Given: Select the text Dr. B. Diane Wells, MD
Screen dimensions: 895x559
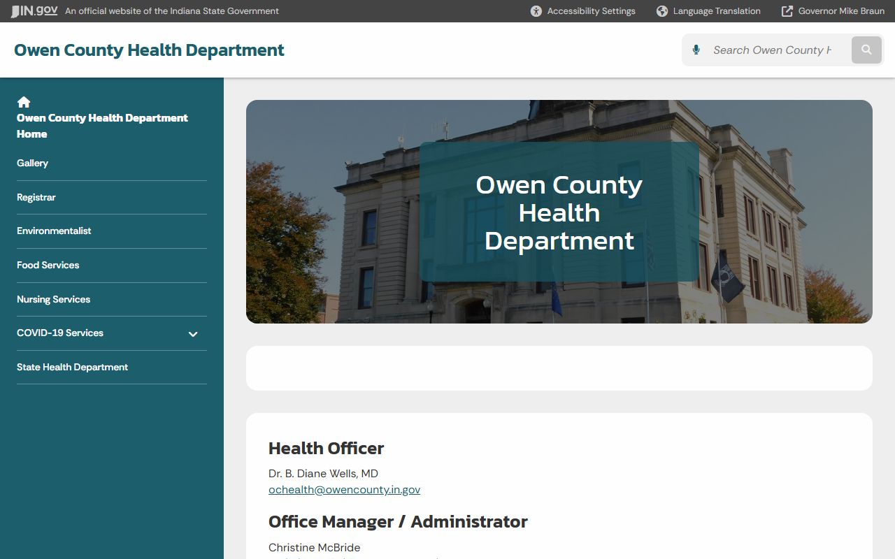Looking at the screenshot, I should 323,473.
